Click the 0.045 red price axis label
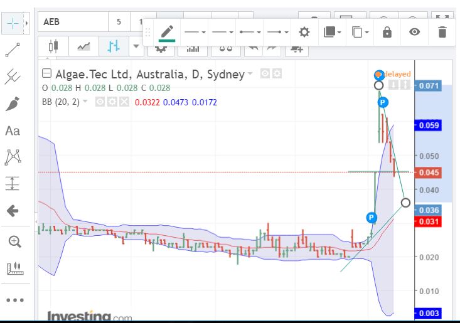The height and width of the screenshot is (323, 460). tap(429, 172)
